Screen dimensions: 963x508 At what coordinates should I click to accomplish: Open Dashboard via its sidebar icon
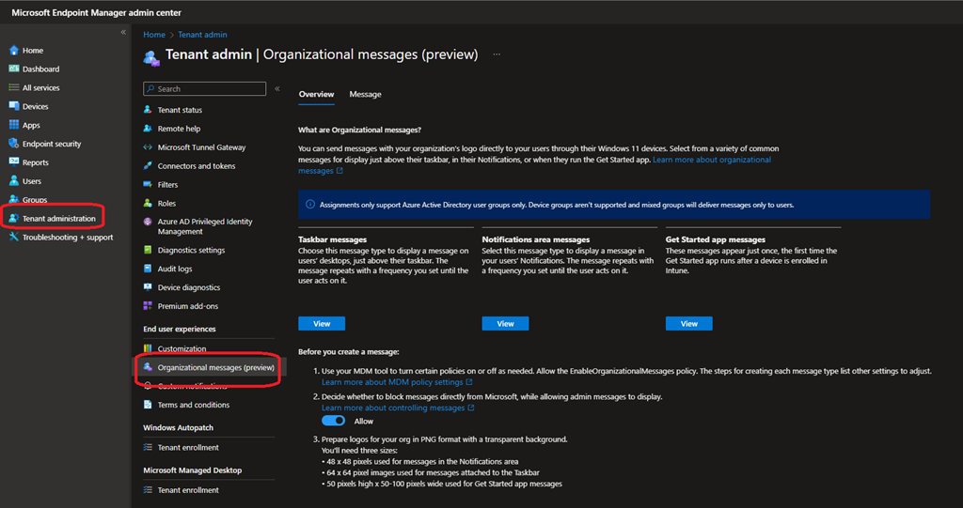pyautogui.click(x=14, y=69)
